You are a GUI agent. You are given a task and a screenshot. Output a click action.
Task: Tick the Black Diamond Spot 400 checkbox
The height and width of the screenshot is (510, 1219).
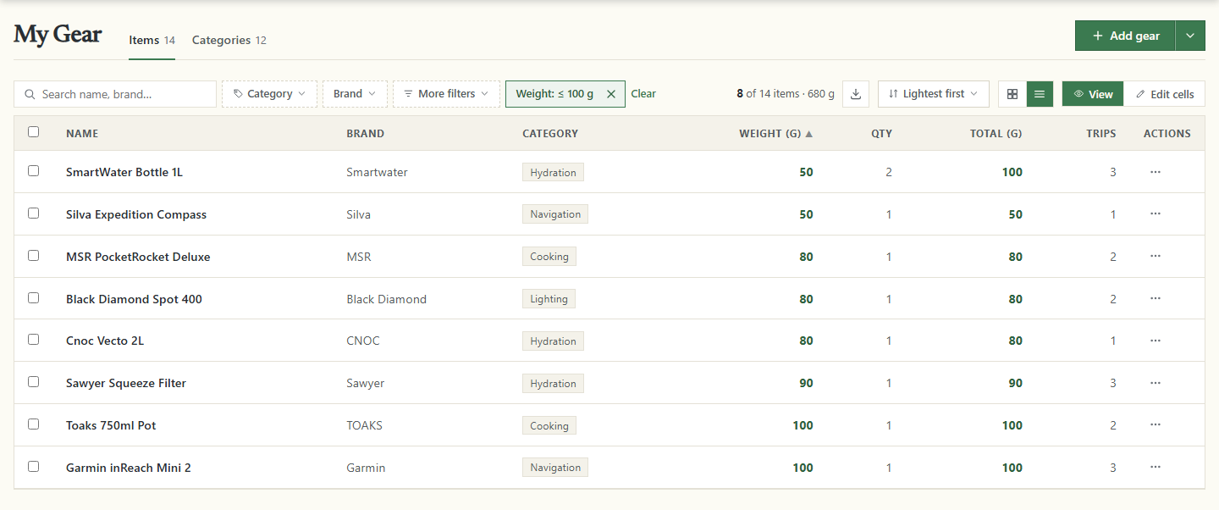click(x=33, y=298)
